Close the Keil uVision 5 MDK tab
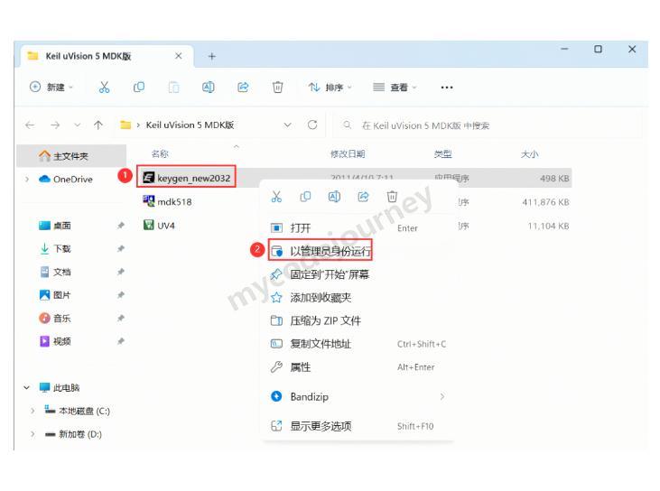The height and width of the screenshot is (491, 660). 179,56
